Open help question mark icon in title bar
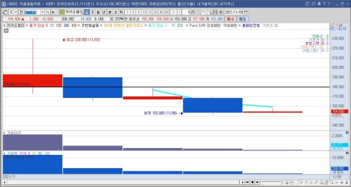Image resolution: width=351 pixels, height=187 pixels. pos(329,4)
